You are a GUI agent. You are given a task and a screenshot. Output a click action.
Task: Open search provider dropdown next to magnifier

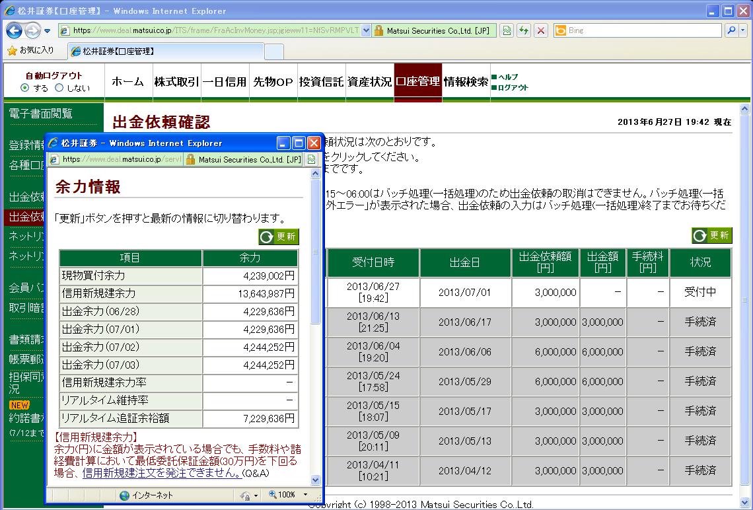(x=743, y=30)
